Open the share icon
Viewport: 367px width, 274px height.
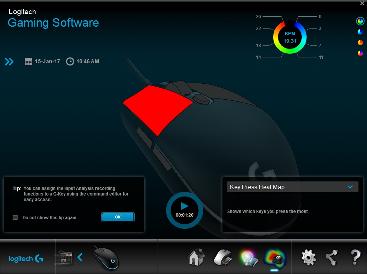click(332, 258)
